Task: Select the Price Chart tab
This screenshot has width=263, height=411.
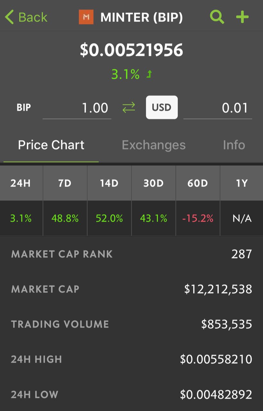Action: [51, 145]
